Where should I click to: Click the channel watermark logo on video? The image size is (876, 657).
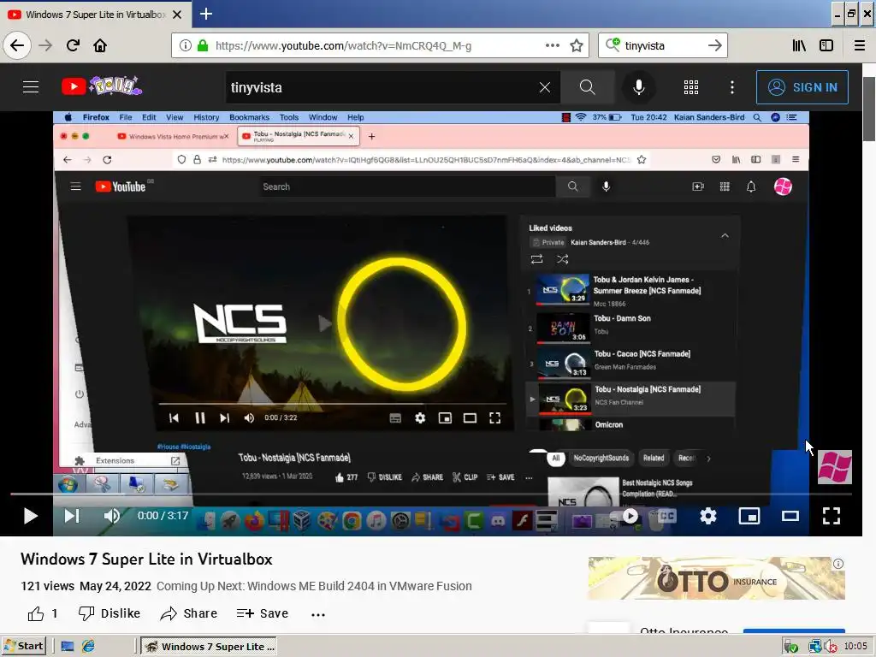pyautogui.click(x=835, y=467)
